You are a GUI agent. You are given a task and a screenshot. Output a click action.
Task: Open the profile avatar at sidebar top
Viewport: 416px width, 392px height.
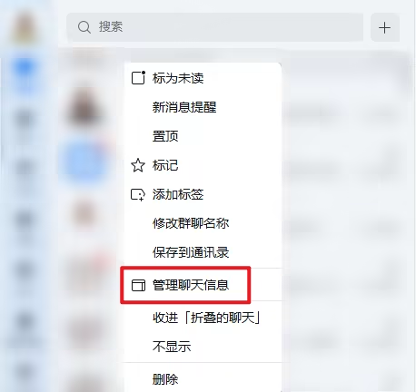[x=25, y=29]
